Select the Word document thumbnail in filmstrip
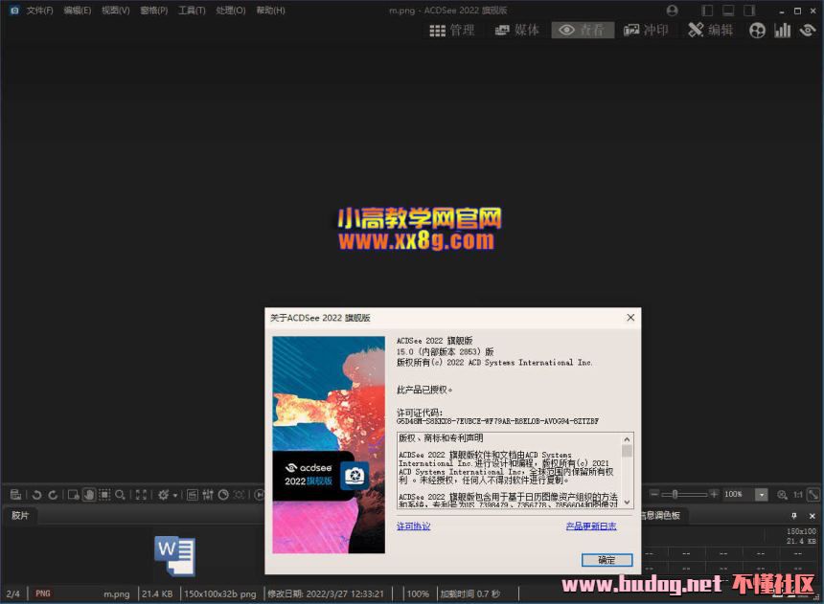Image resolution: width=824 pixels, height=604 pixels. (x=175, y=556)
